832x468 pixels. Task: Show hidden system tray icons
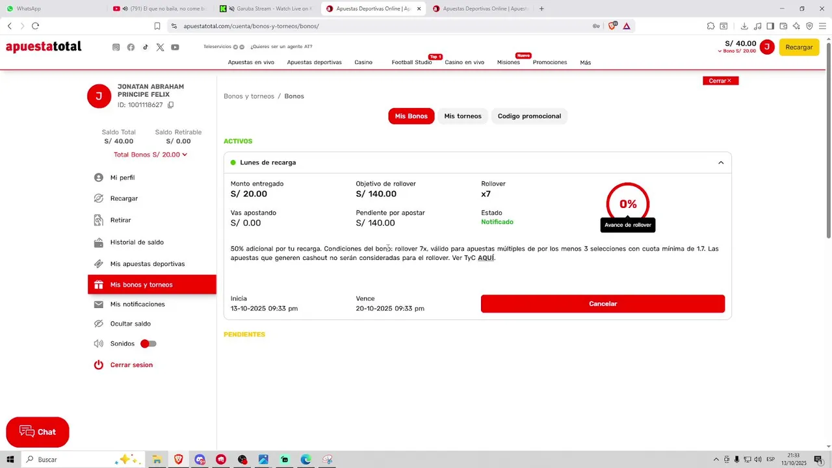click(x=716, y=460)
